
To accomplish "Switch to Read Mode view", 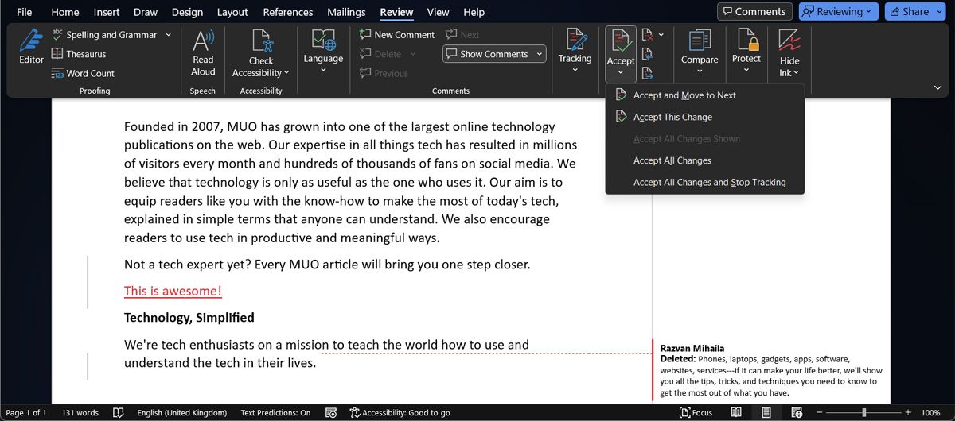I will (x=736, y=413).
